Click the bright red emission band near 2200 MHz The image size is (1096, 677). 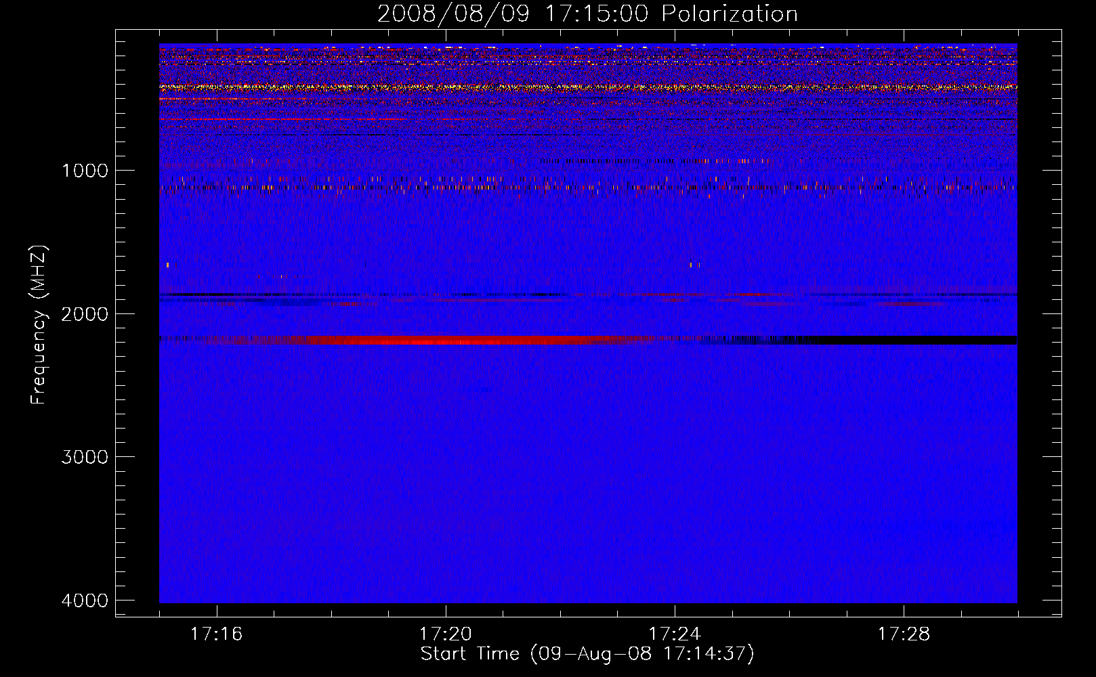(x=447, y=340)
